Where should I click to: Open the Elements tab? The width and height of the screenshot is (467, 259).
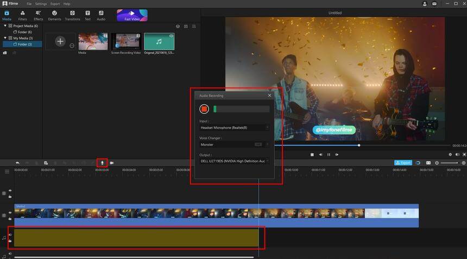point(54,16)
